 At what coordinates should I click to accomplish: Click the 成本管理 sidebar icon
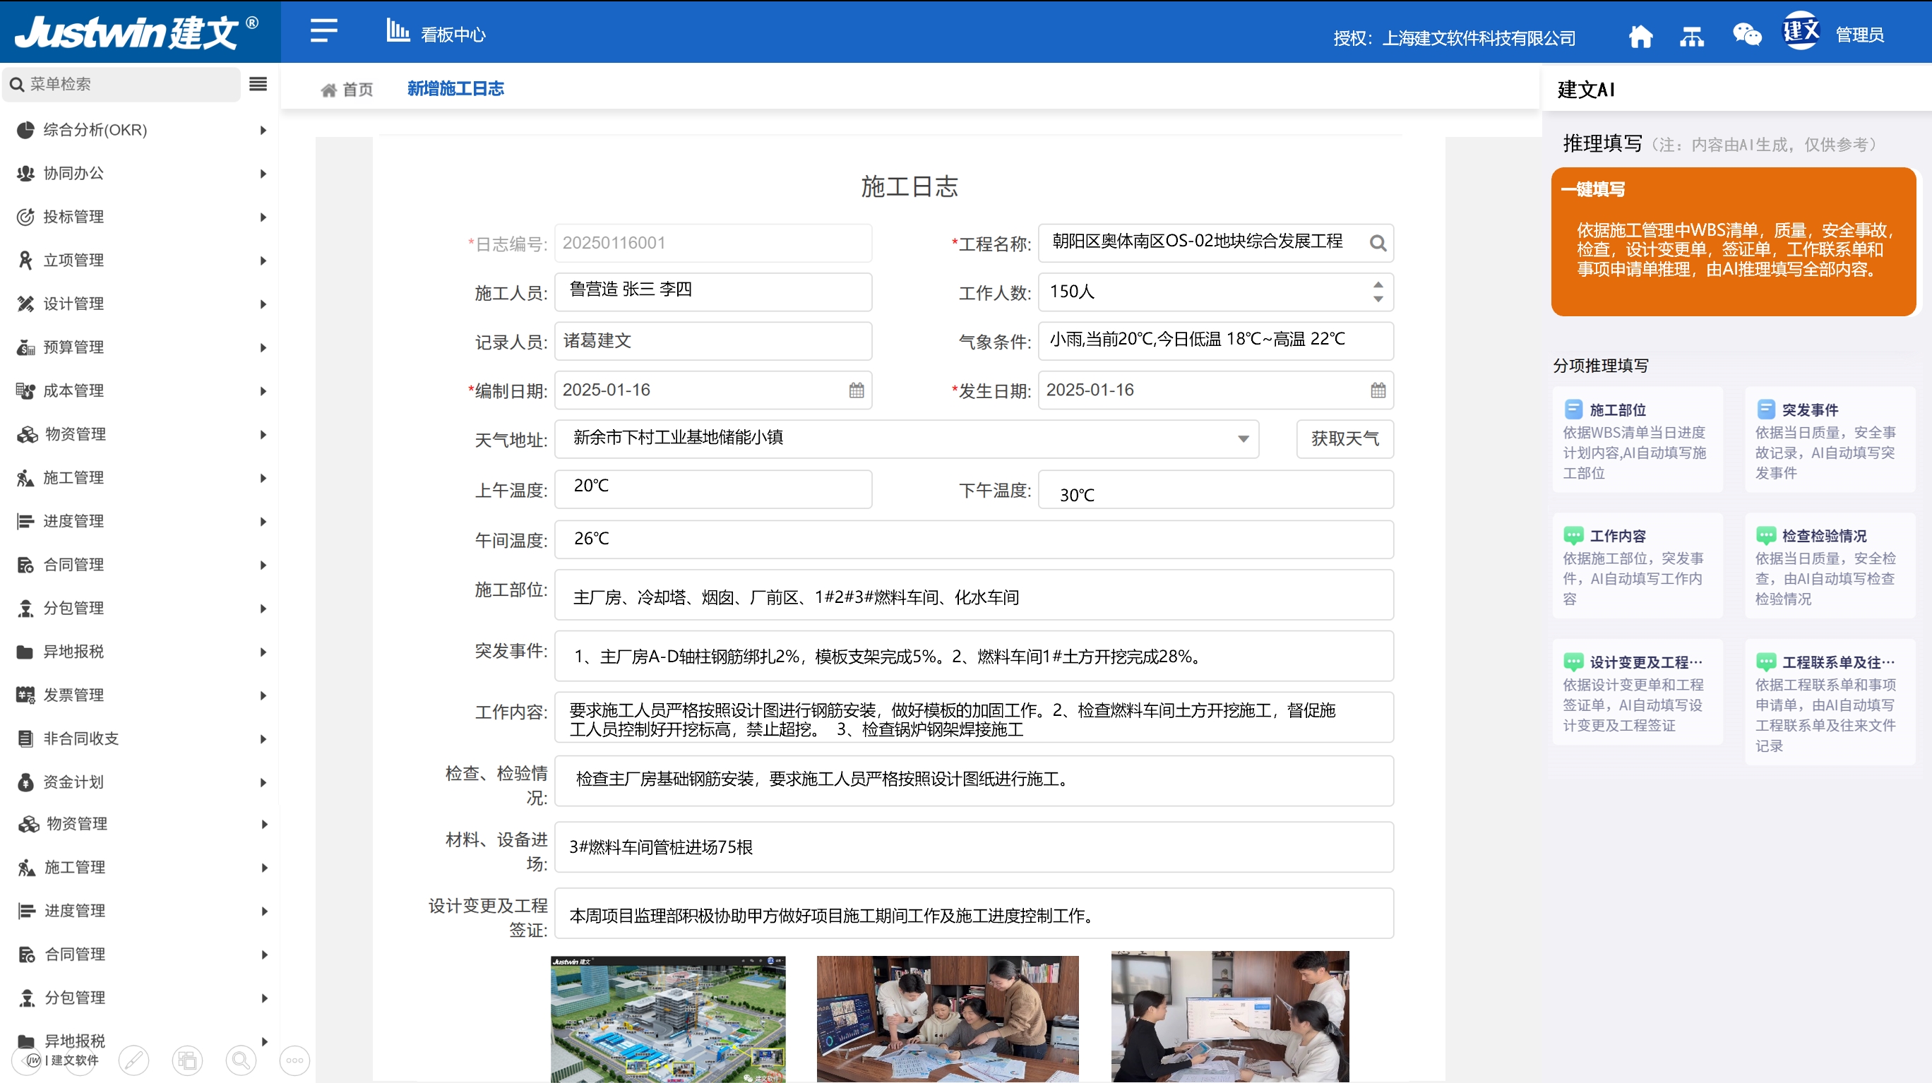pos(25,390)
